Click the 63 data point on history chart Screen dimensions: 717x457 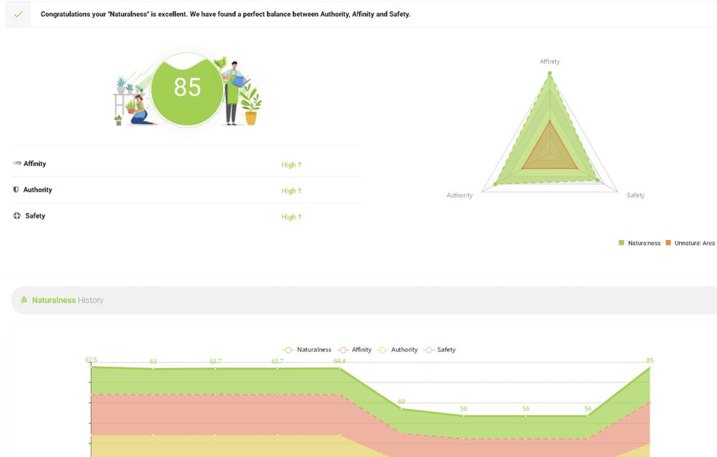[153, 368]
